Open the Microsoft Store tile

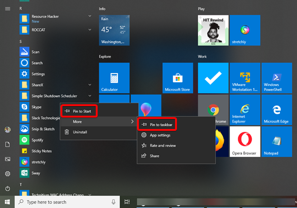178,78
